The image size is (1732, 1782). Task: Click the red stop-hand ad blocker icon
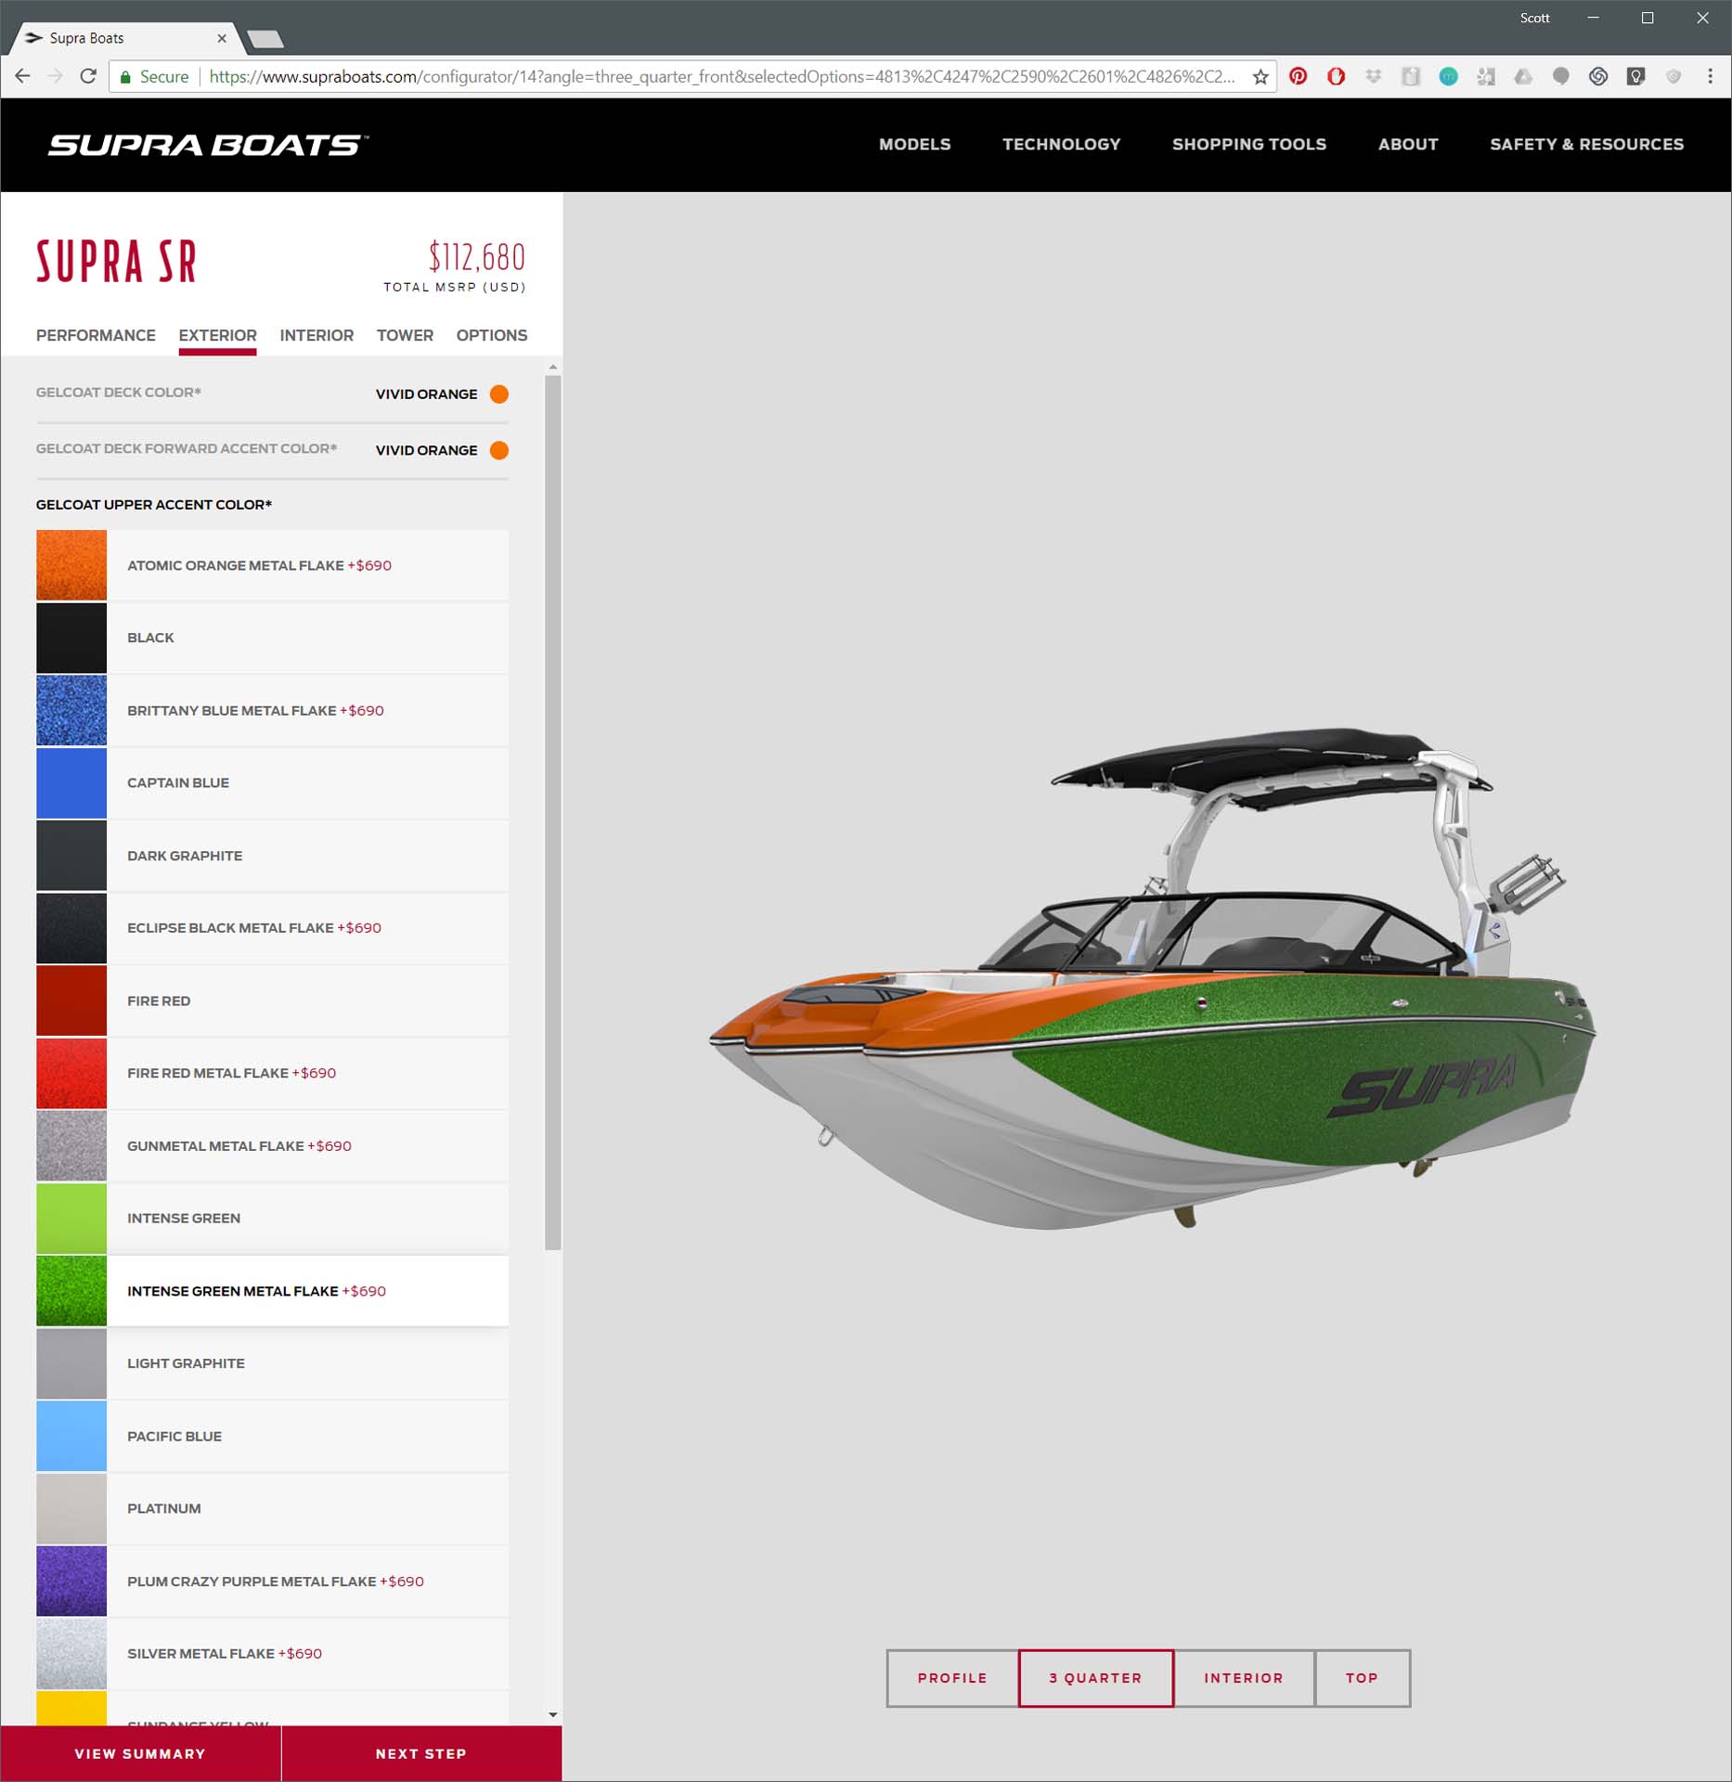(x=1336, y=76)
